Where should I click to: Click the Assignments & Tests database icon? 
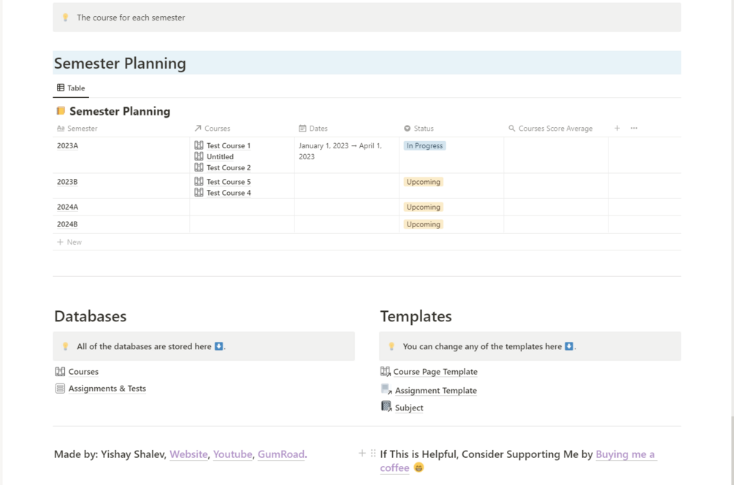[x=60, y=389]
